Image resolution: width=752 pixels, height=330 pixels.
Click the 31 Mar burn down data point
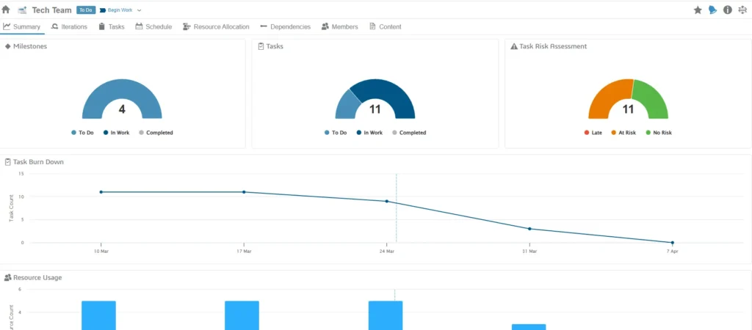click(529, 229)
